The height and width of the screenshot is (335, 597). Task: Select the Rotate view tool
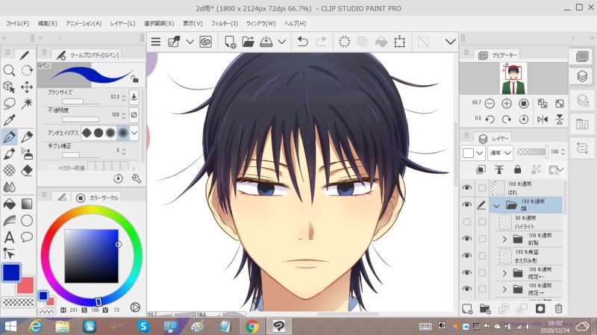(27, 70)
